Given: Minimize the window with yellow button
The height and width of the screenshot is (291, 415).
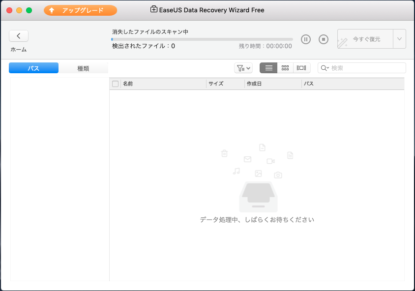Looking at the screenshot, I should click(19, 10).
